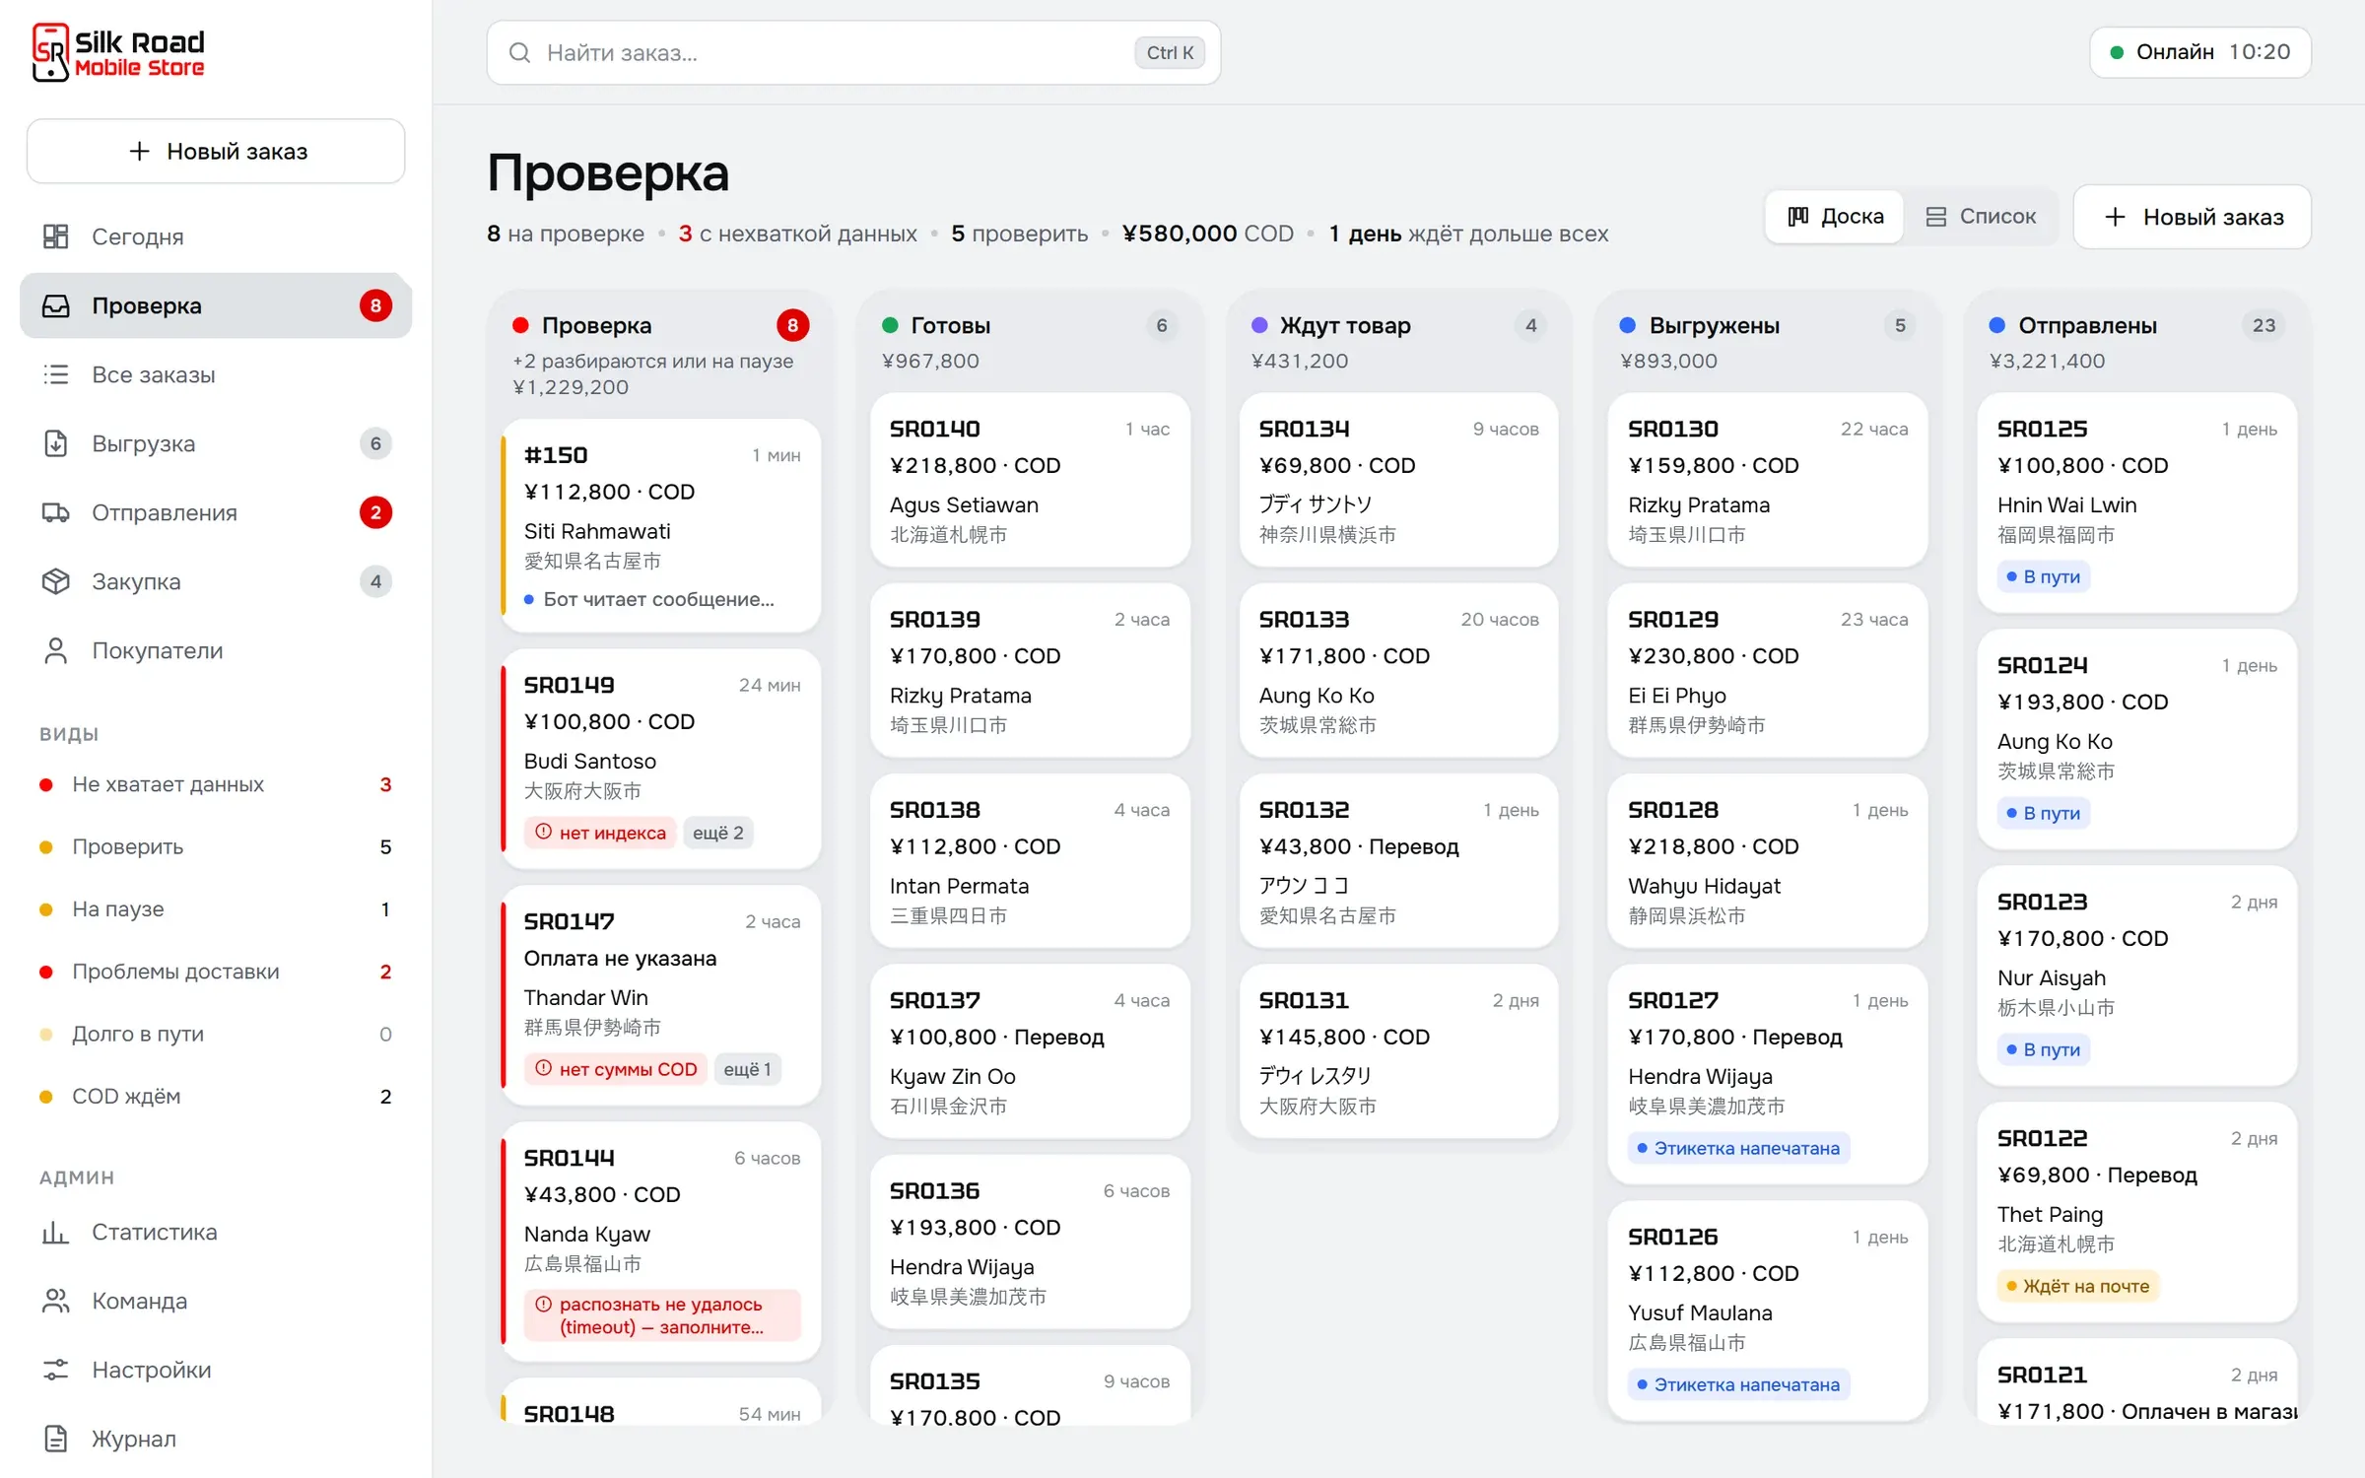
Task: Click the kanban icon on Доска tab
Action: [x=1798, y=217]
